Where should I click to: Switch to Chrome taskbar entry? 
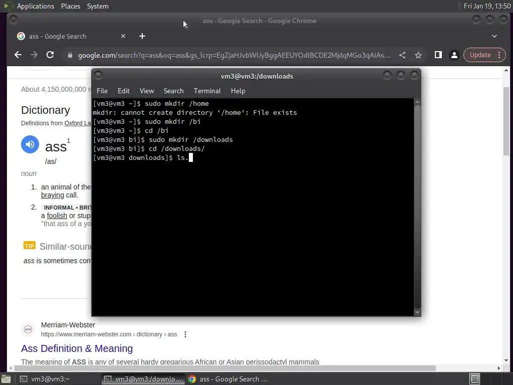point(228,379)
